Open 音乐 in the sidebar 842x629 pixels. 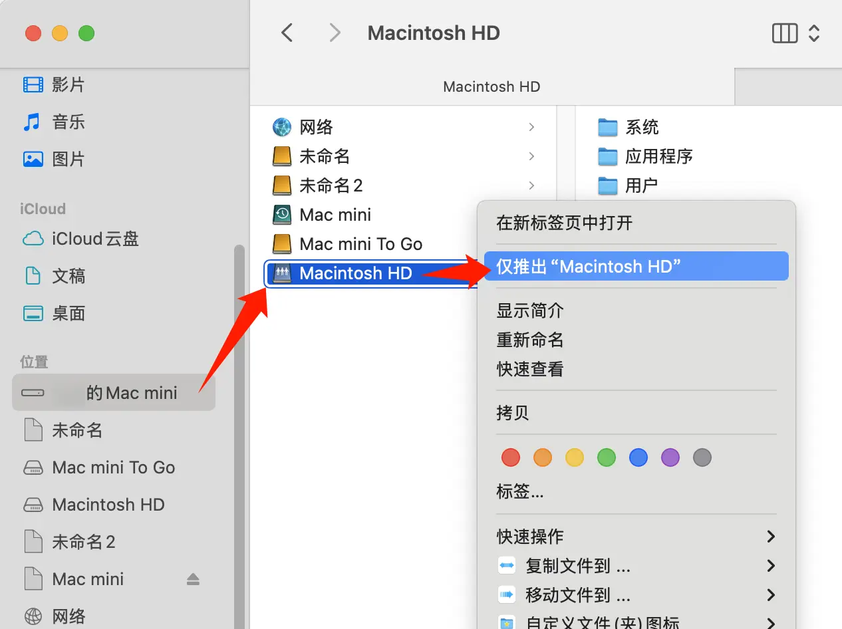(x=53, y=122)
